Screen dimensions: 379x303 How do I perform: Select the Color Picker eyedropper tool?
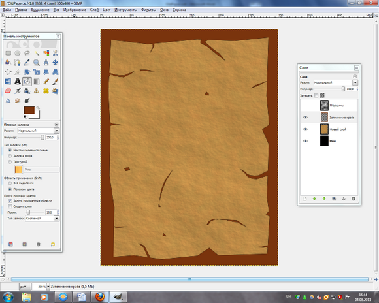27,63
